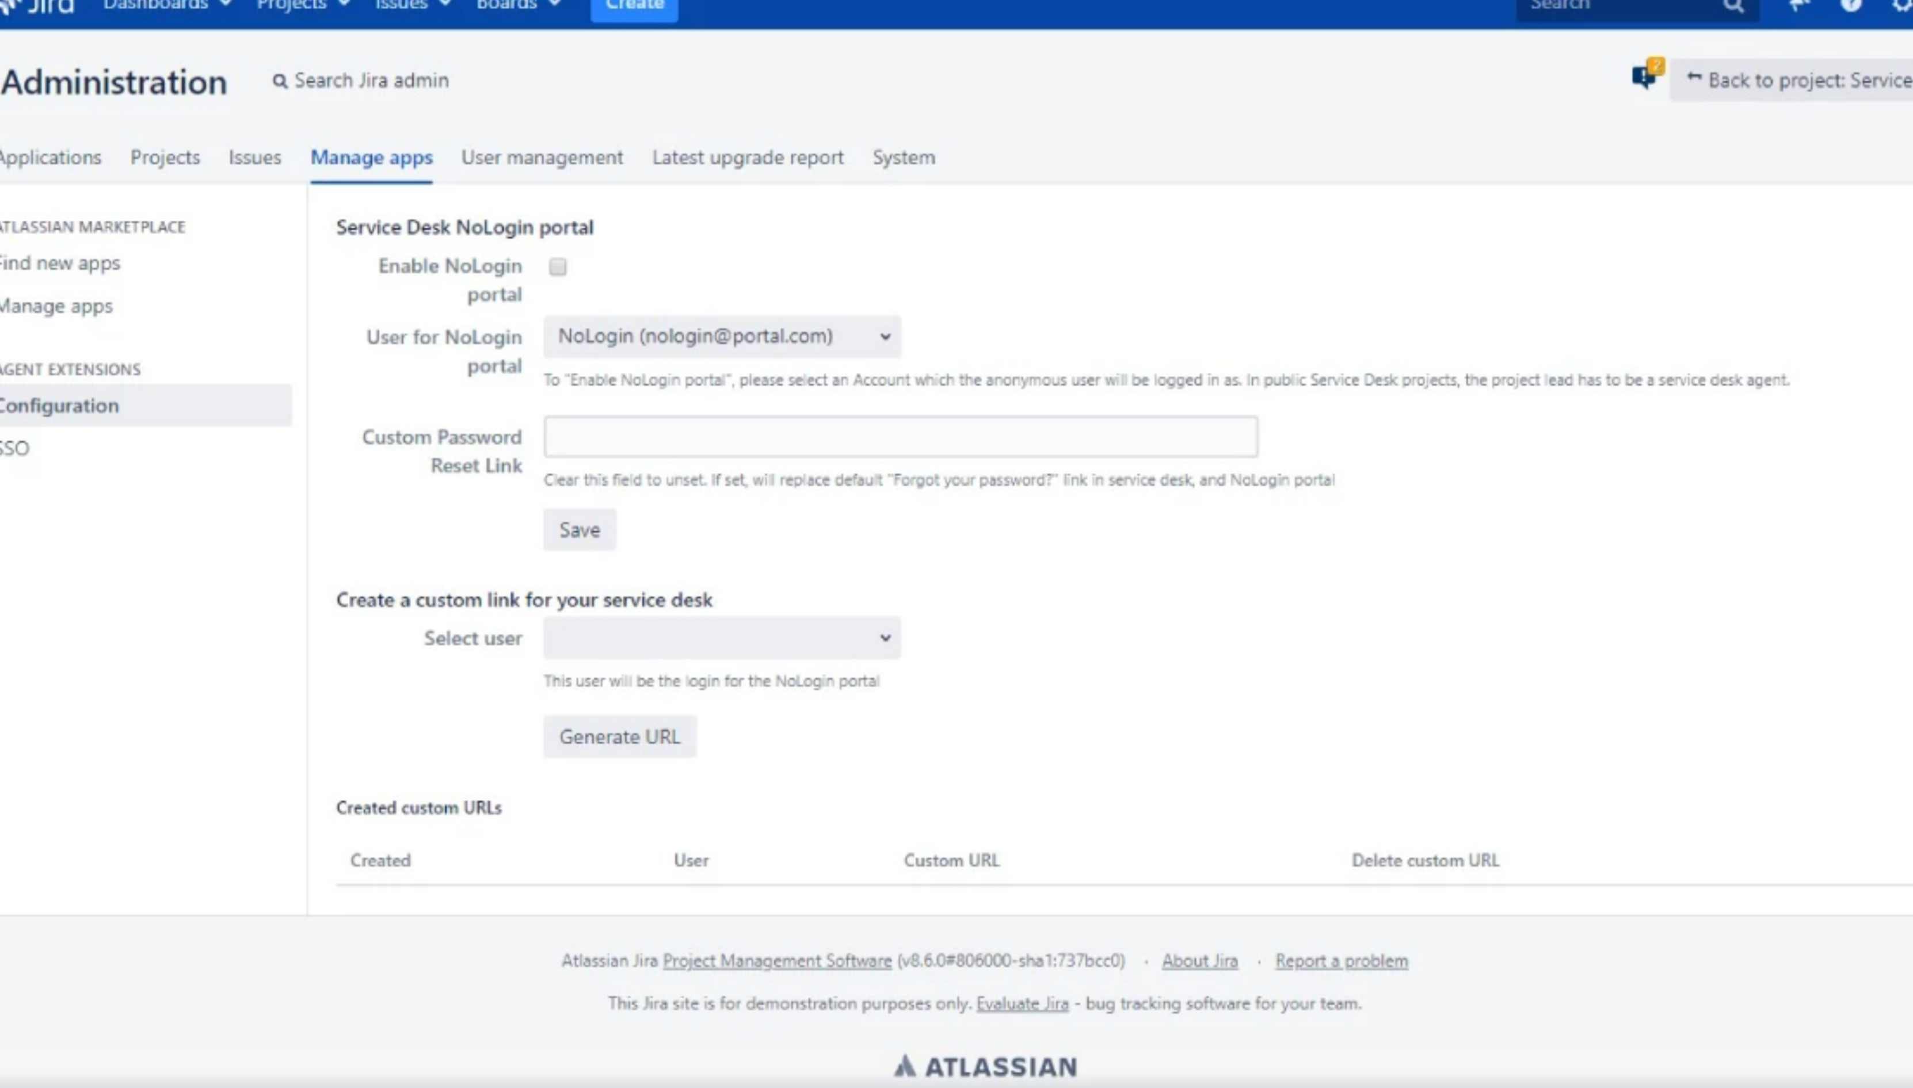Open the help question mark icon
1913x1088 pixels.
point(1850,6)
